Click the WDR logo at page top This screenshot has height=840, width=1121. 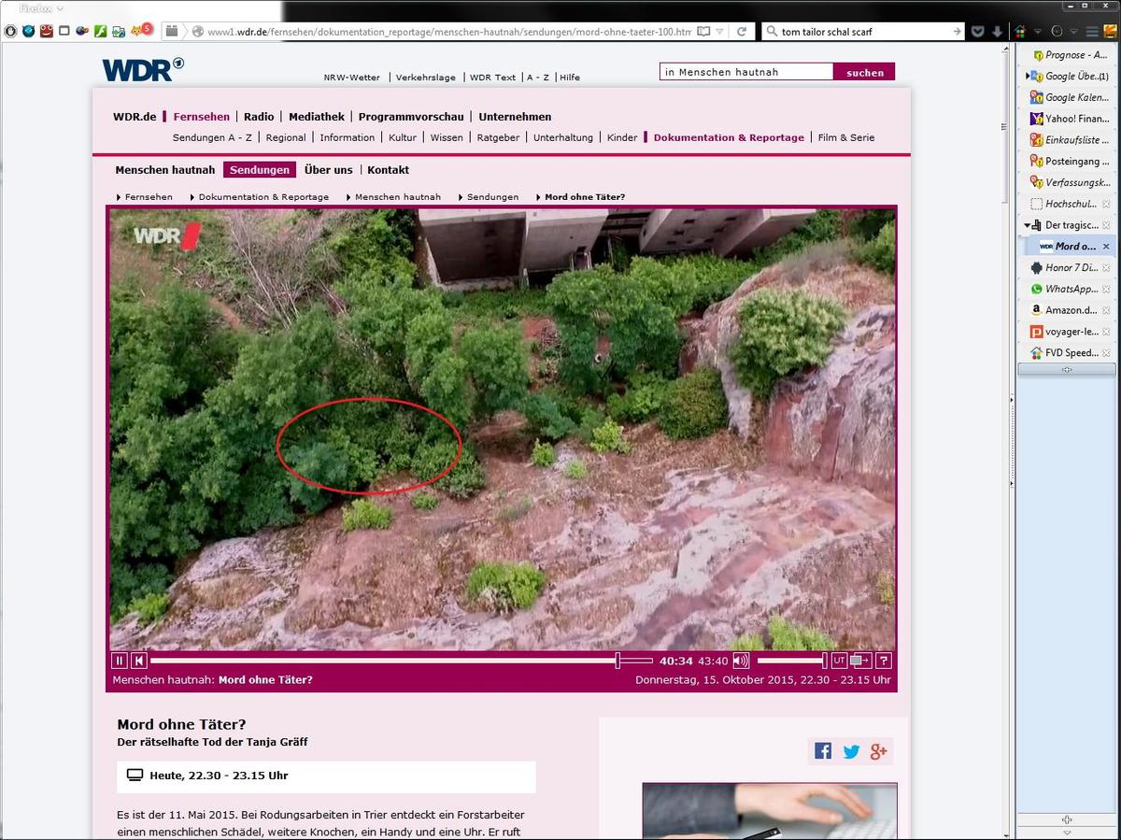(x=143, y=69)
